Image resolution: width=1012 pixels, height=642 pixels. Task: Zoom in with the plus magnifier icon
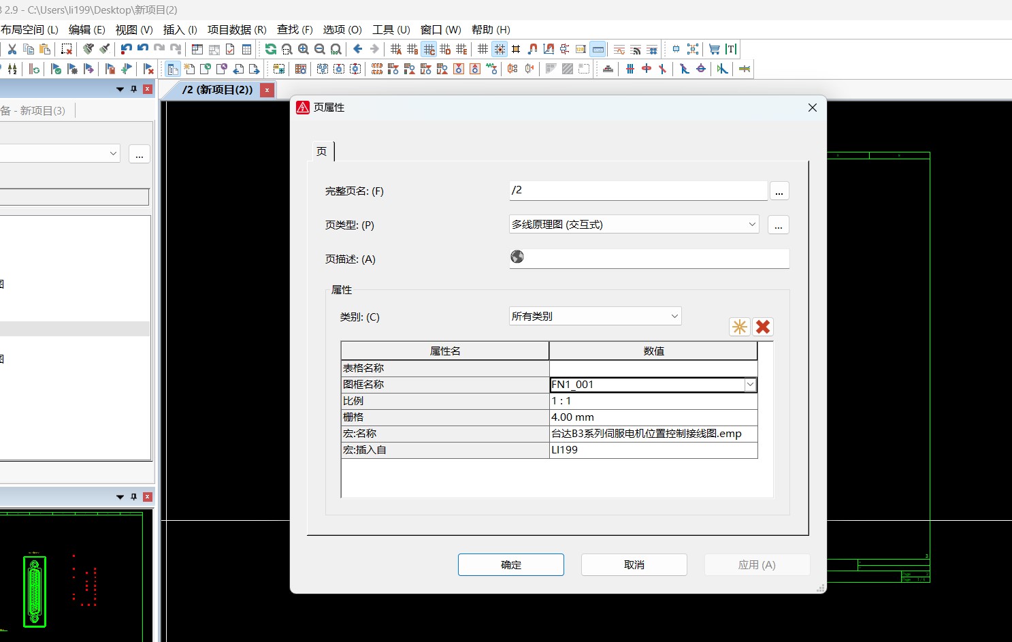pyautogui.click(x=303, y=49)
